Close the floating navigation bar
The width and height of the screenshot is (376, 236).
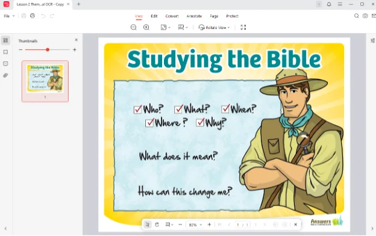296,225
